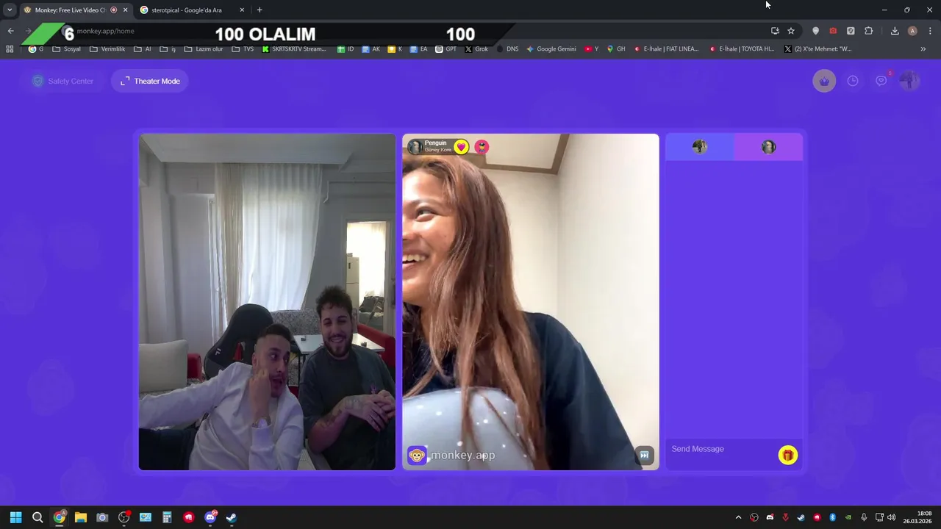Click the microphone tray icon
This screenshot has height=529, width=941.
tap(864, 517)
